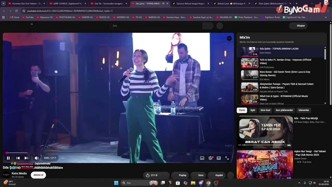This screenshot has width=332, height=187.
Task: Switch to the Eda Tat - Sevemedim karagözlüm tab
Action: point(107,4)
